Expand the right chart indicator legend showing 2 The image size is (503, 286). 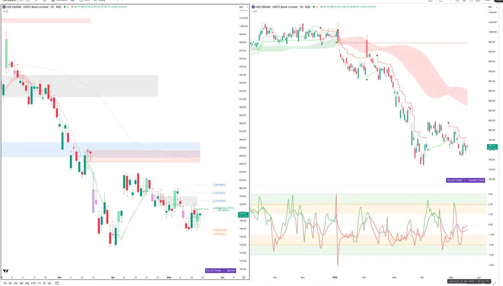pos(254,11)
